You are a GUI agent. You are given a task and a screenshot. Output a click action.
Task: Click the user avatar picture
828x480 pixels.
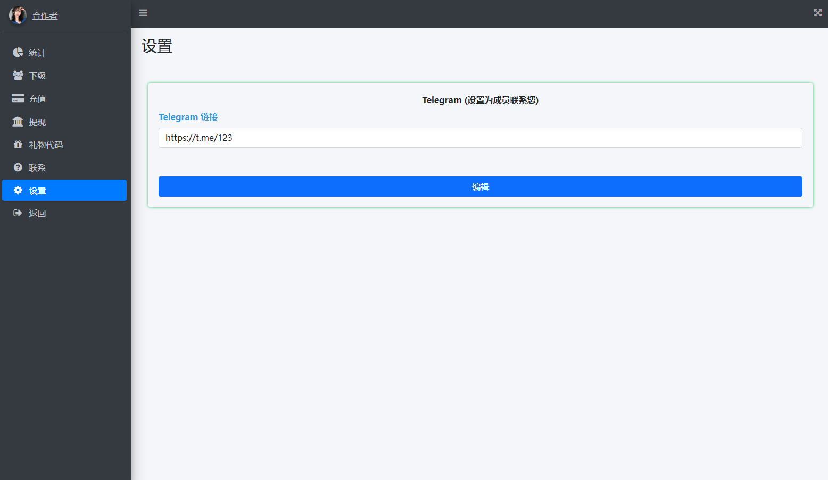pyautogui.click(x=18, y=15)
